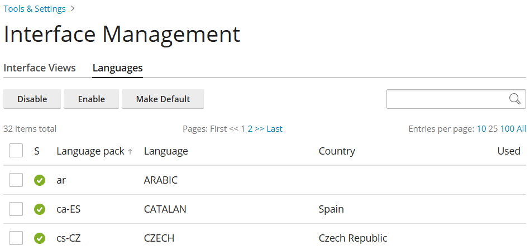Show 100 entries per page
Viewport: 530px width, 250px height.
click(x=507, y=129)
